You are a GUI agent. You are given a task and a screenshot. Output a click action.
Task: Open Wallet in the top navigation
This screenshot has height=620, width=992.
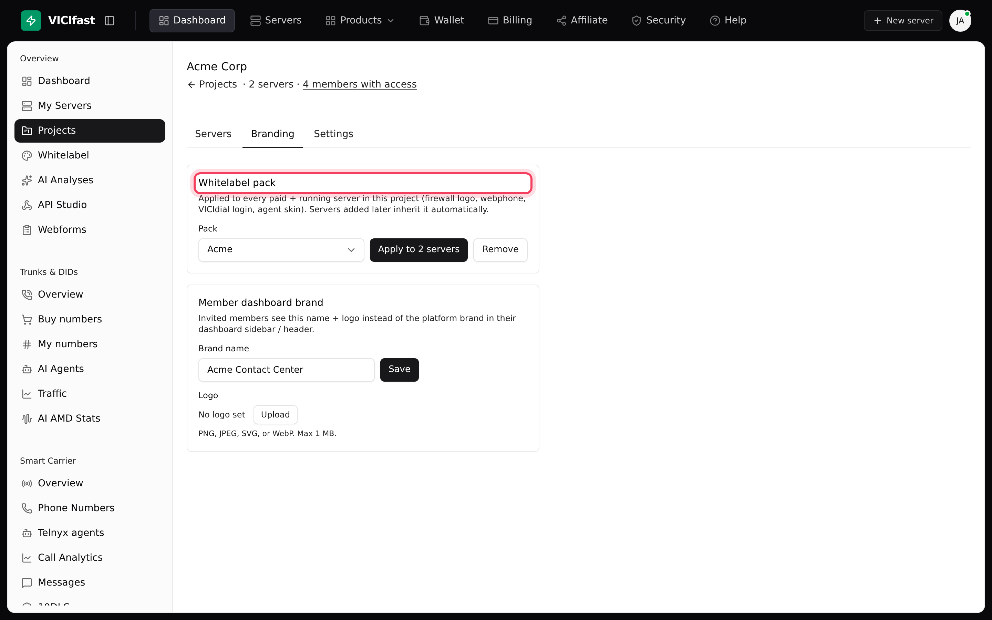(442, 21)
